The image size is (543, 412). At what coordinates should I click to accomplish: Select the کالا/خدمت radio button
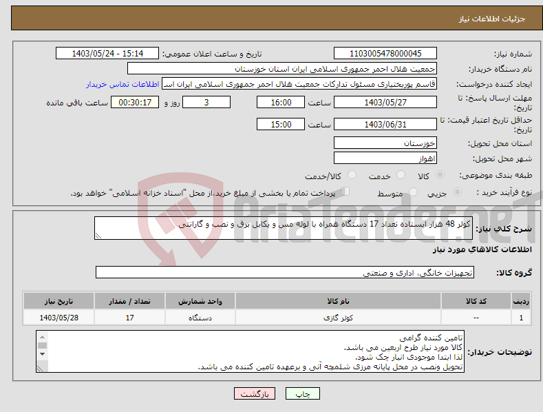[352, 175]
